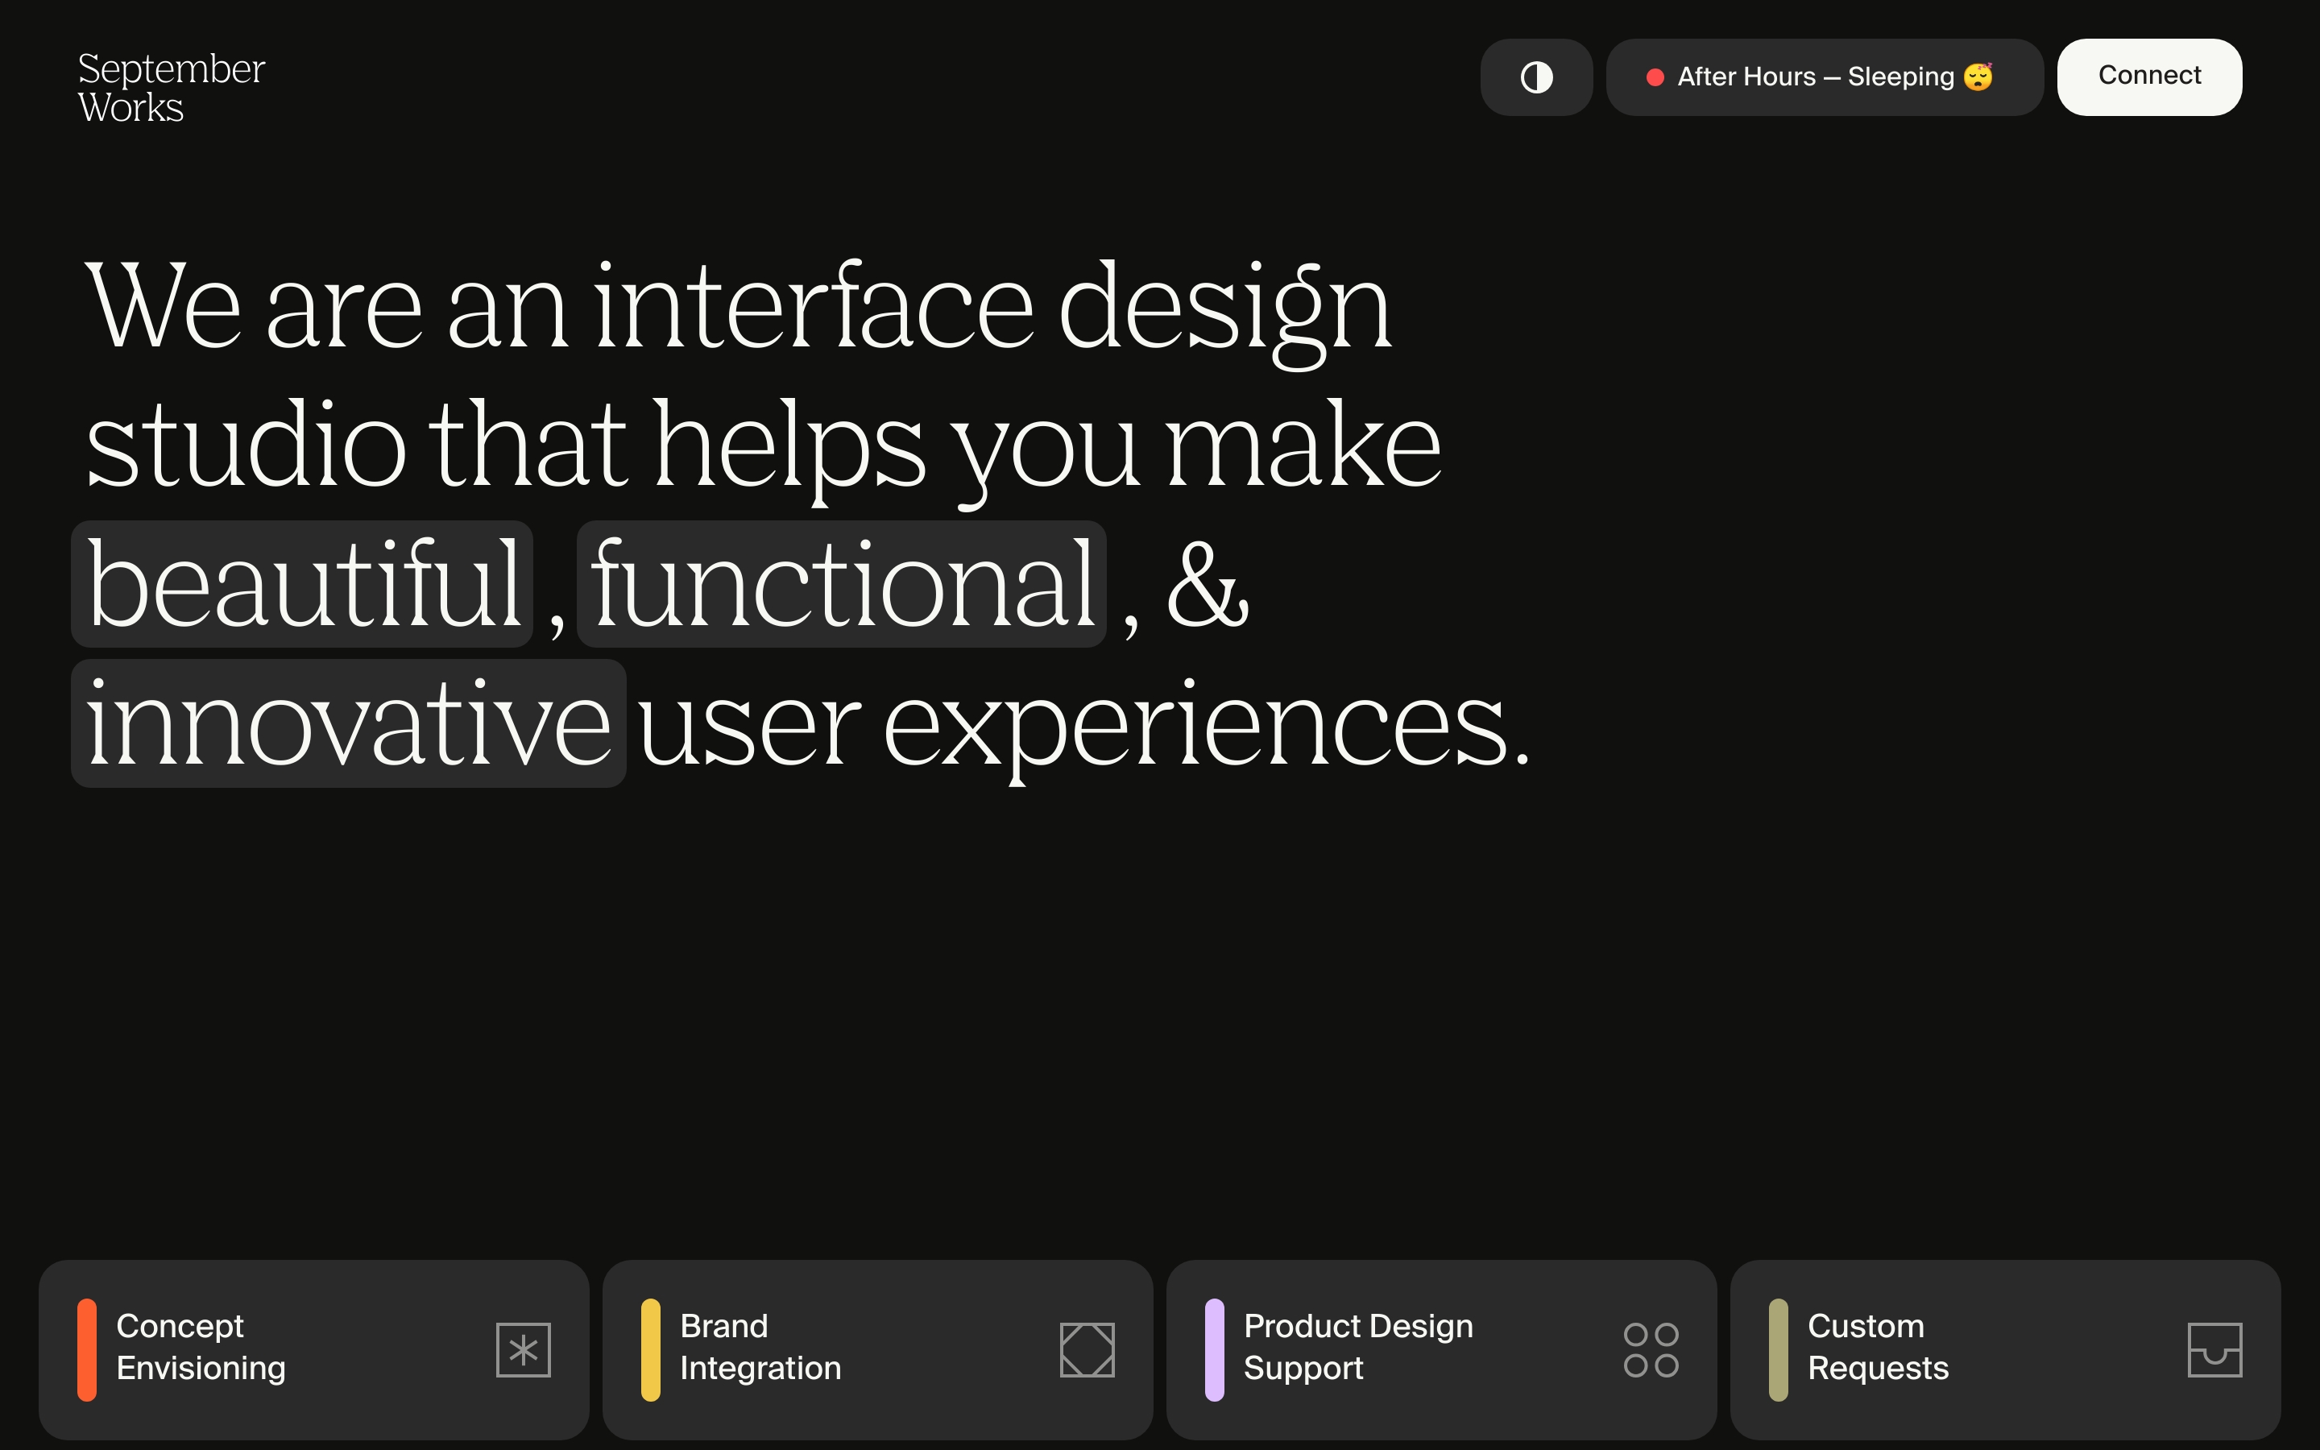The height and width of the screenshot is (1450, 2320).
Task: Click the inbox tray icon for Custom Requests
Action: 2214,1349
